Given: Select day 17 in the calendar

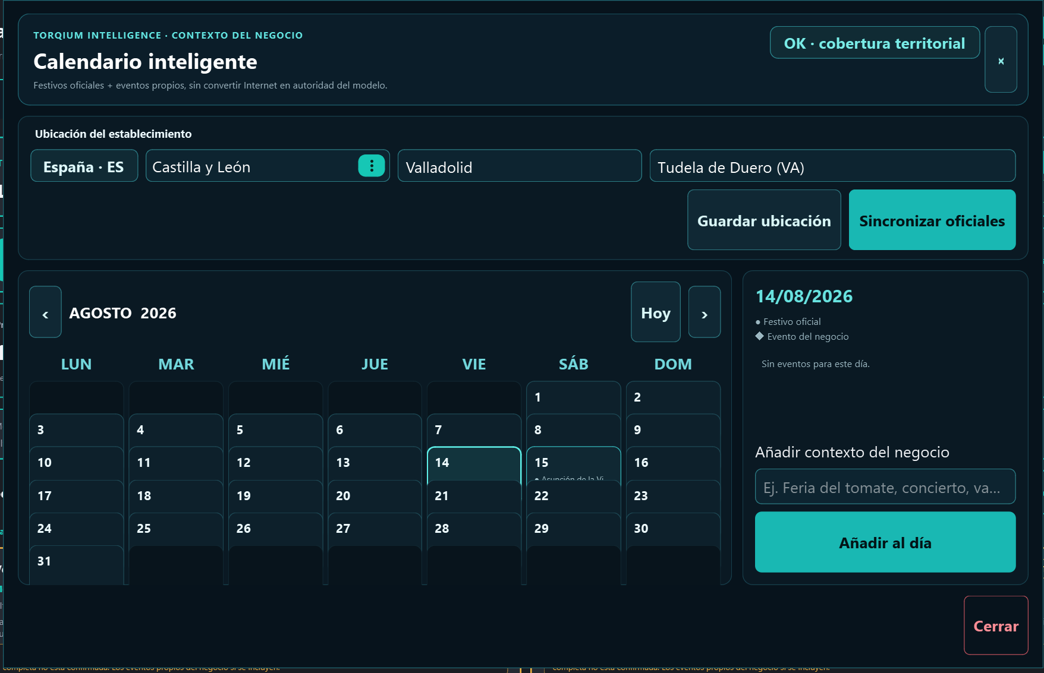Looking at the screenshot, I should pos(77,497).
